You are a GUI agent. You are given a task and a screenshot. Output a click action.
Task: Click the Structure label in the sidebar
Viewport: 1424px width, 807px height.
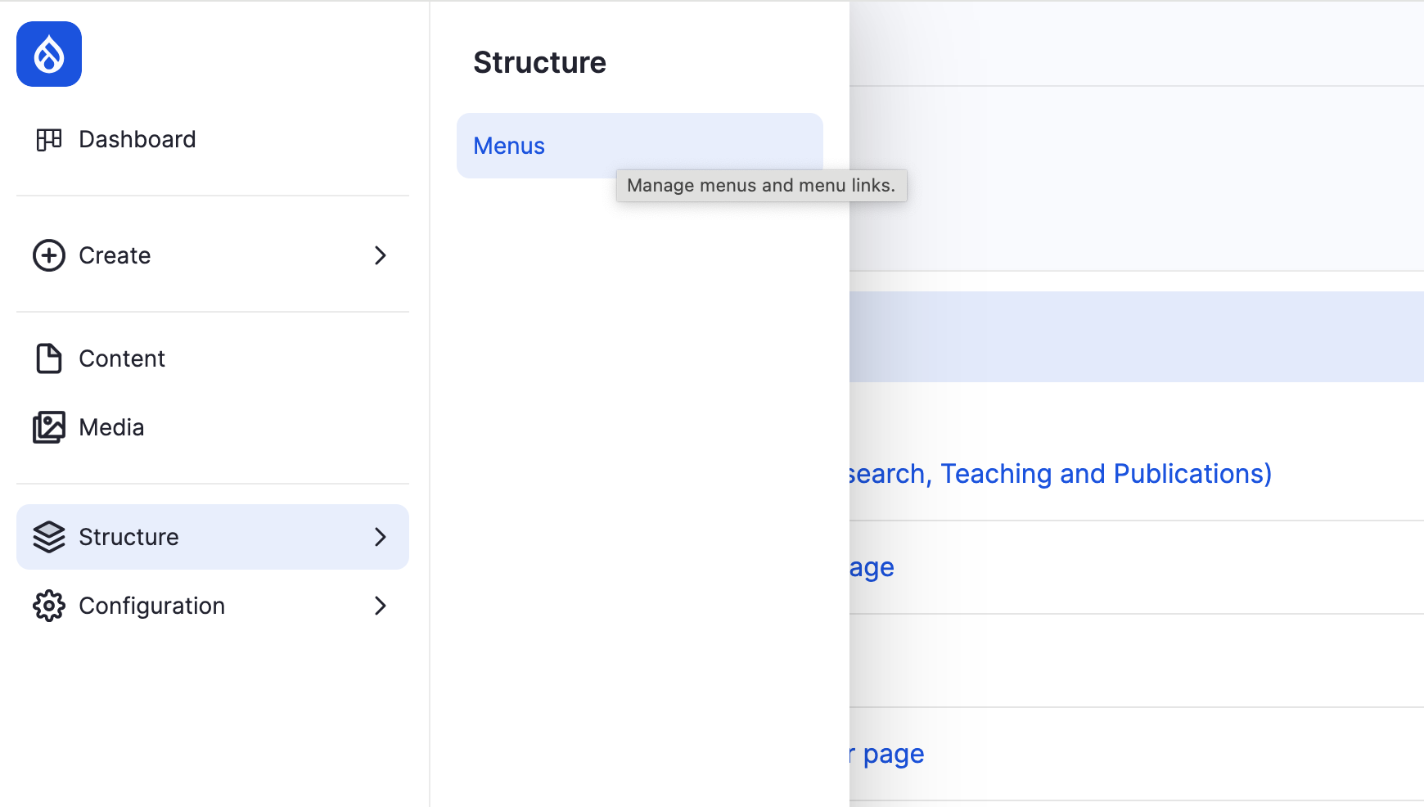128,537
